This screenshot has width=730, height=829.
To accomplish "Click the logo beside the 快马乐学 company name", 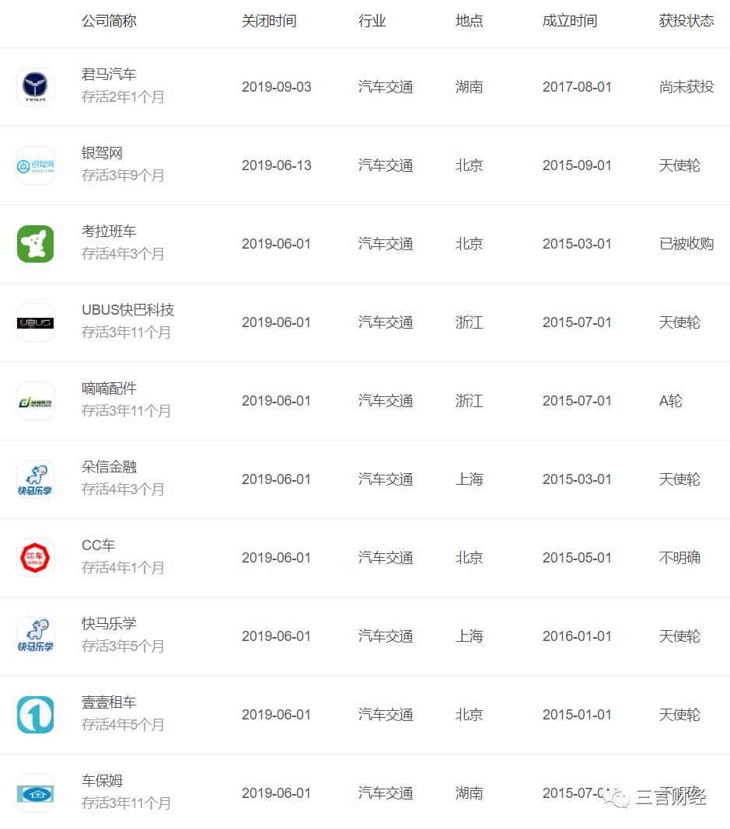I will (x=36, y=636).
